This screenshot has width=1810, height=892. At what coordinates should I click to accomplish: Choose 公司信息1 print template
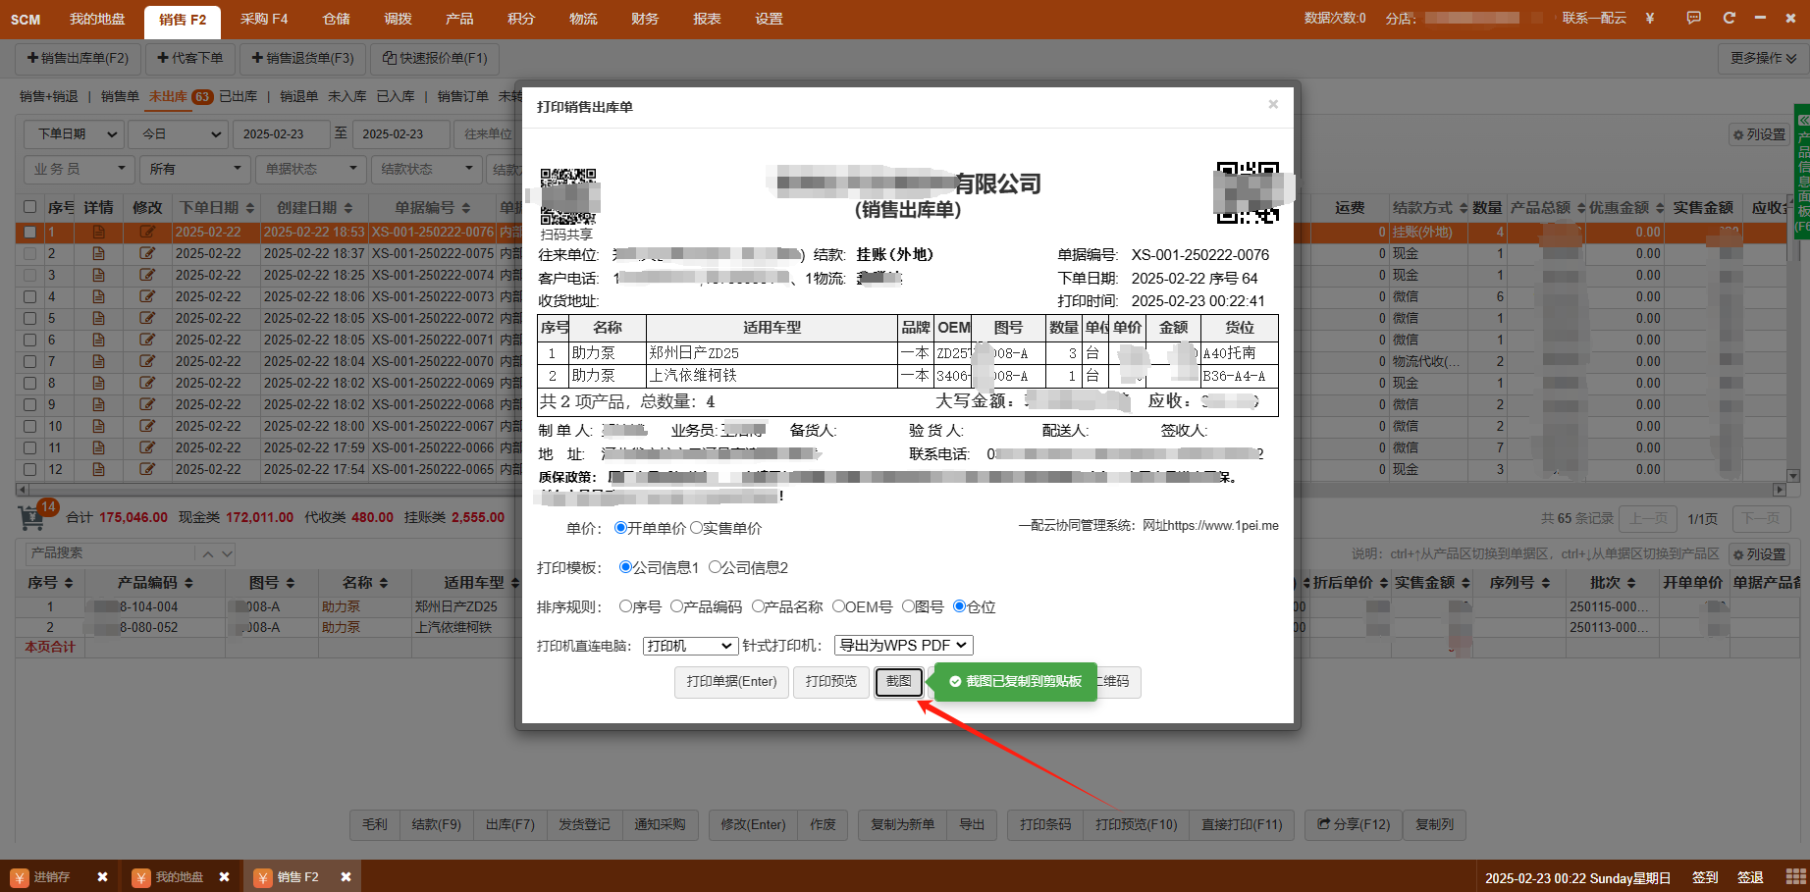point(625,567)
